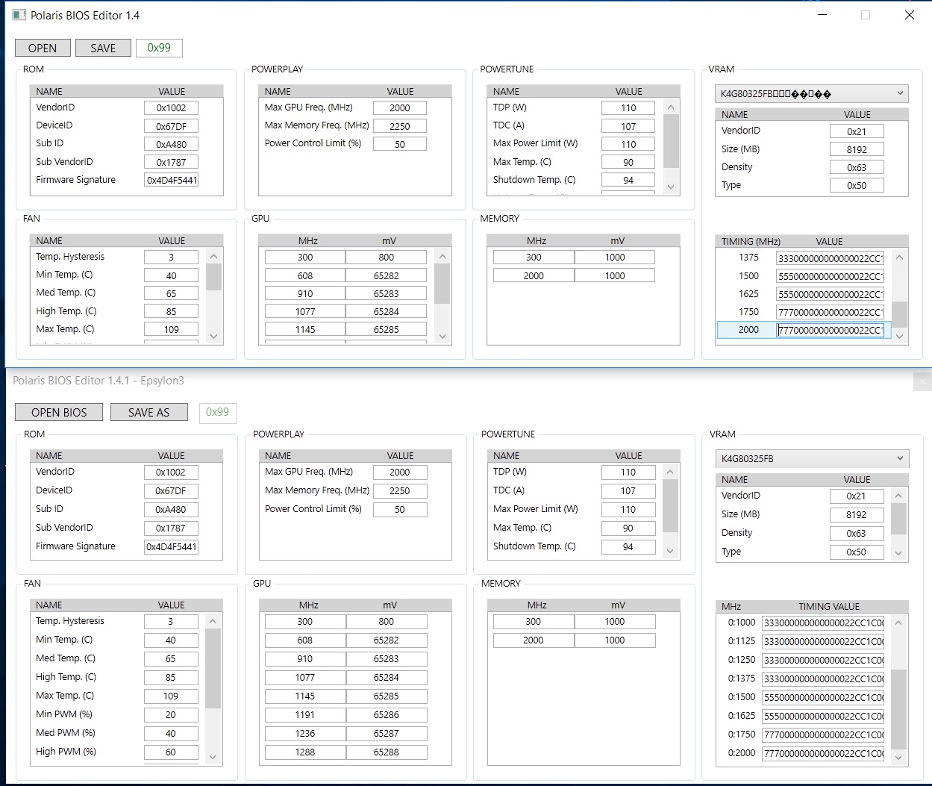This screenshot has height=786, width=932.
Task: Edit Max GPU Freq. 2000 in 1.4 POWERPLAY
Action: [x=399, y=107]
